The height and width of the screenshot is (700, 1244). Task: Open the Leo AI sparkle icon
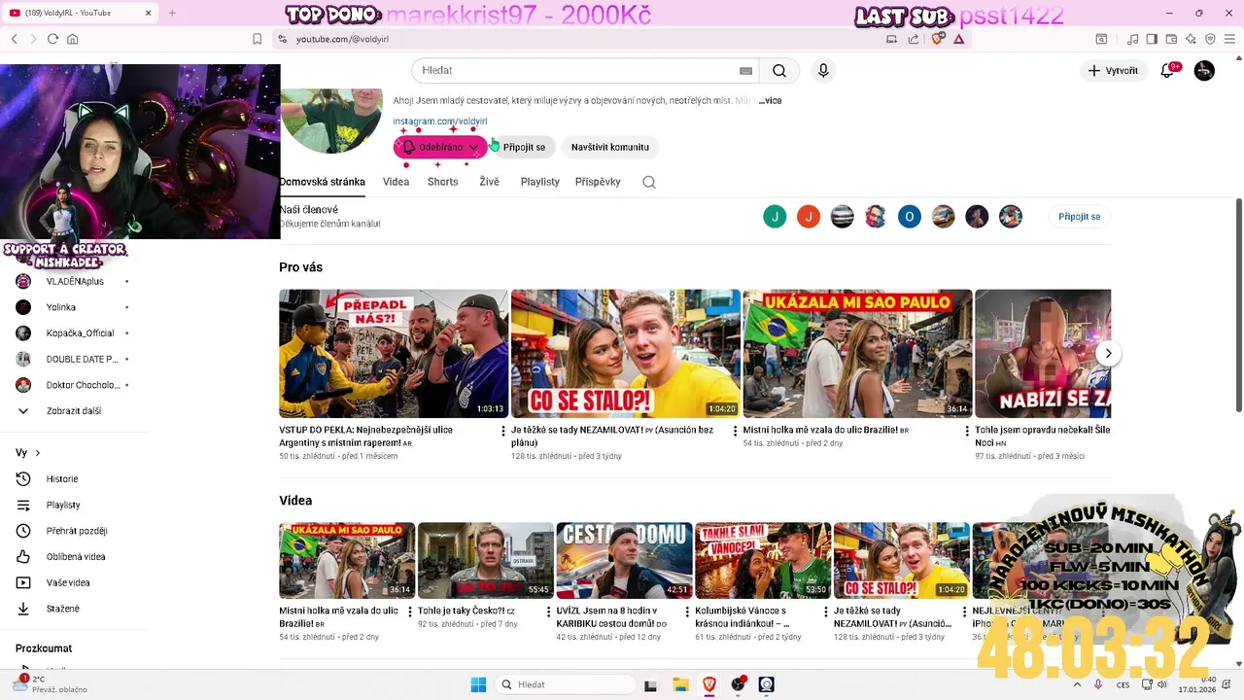(x=1191, y=39)
